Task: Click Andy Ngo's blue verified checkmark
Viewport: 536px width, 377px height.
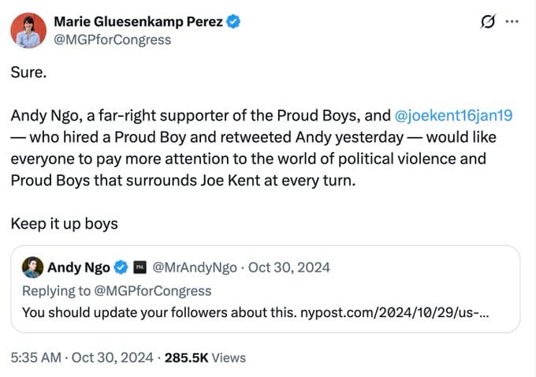Action: [121, 267]
